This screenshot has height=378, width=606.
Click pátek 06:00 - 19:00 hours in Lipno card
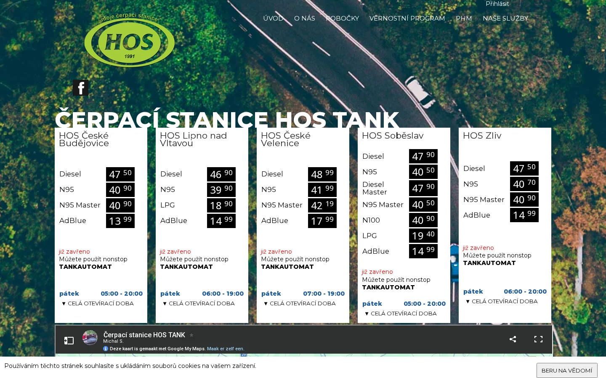click(202, 294)
